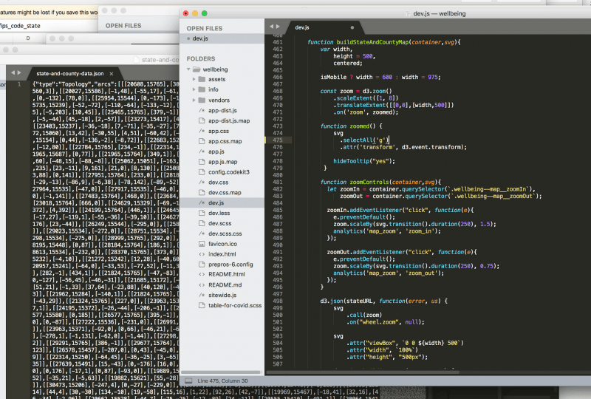Click the assets folder icon

pos(200,78)
